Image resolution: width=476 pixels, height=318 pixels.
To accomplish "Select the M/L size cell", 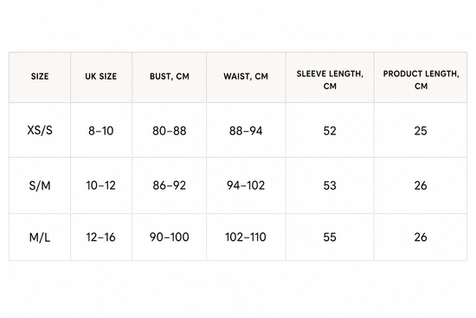I will [x=40, y=237].
